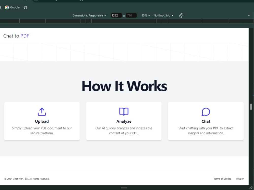
Task: Click the bottom viewport resize handle
Action: (124, 187)
